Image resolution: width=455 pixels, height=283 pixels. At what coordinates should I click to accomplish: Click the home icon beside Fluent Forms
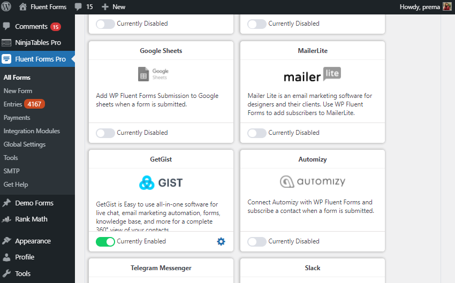click(x=22, y=6)
